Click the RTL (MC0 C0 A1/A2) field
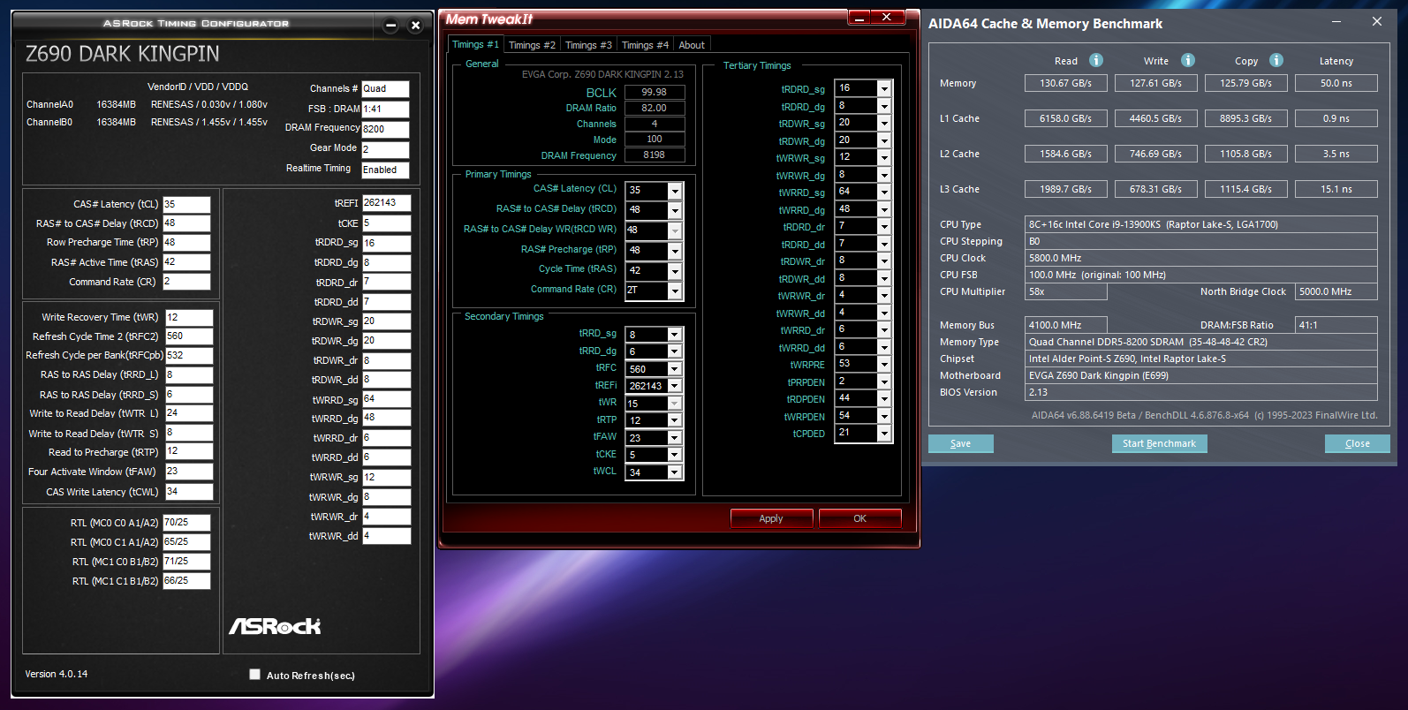The width and height of the screenshot is (1408, 710). pyautogui.click(x=186, y=523)
